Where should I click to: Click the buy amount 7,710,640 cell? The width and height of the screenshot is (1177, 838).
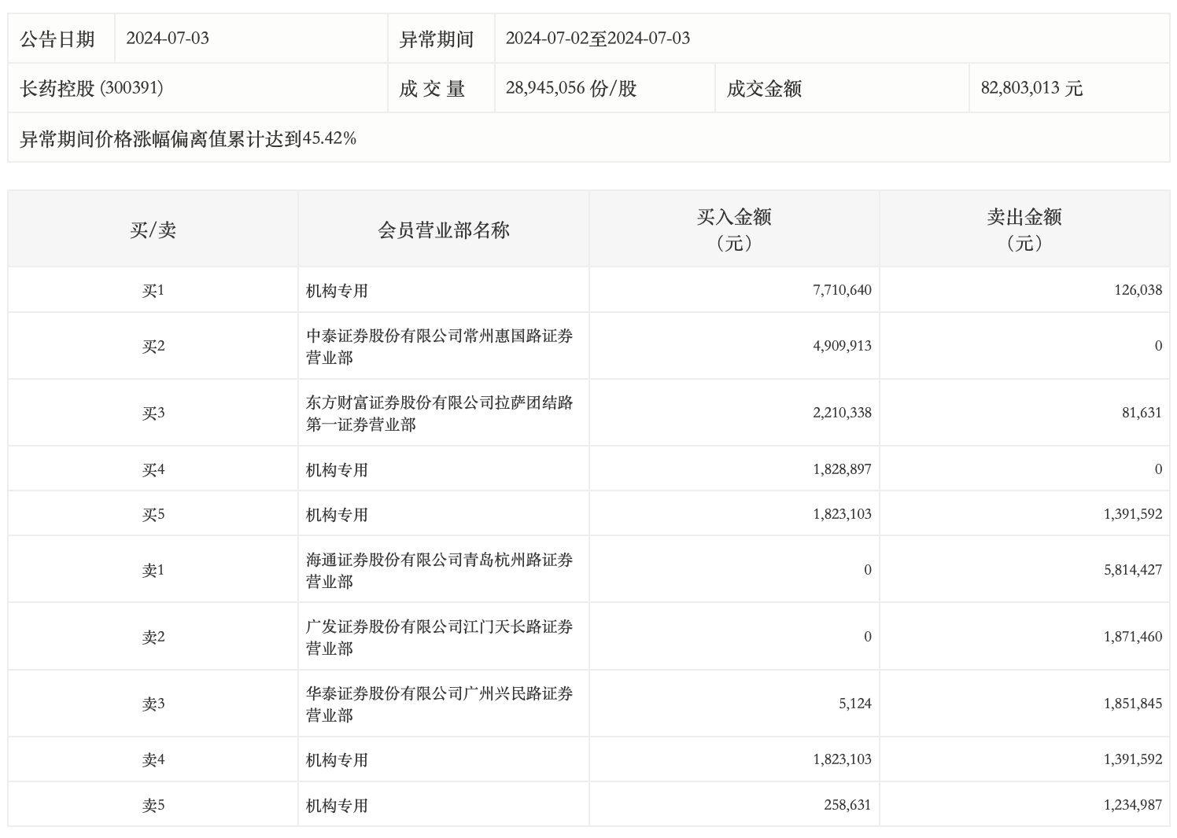click(842, 290)
